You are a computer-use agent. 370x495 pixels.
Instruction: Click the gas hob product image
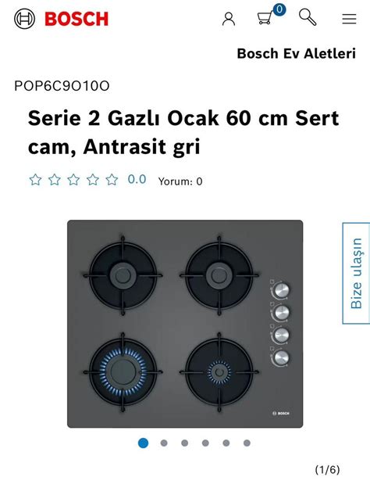(x=185, y=324)
